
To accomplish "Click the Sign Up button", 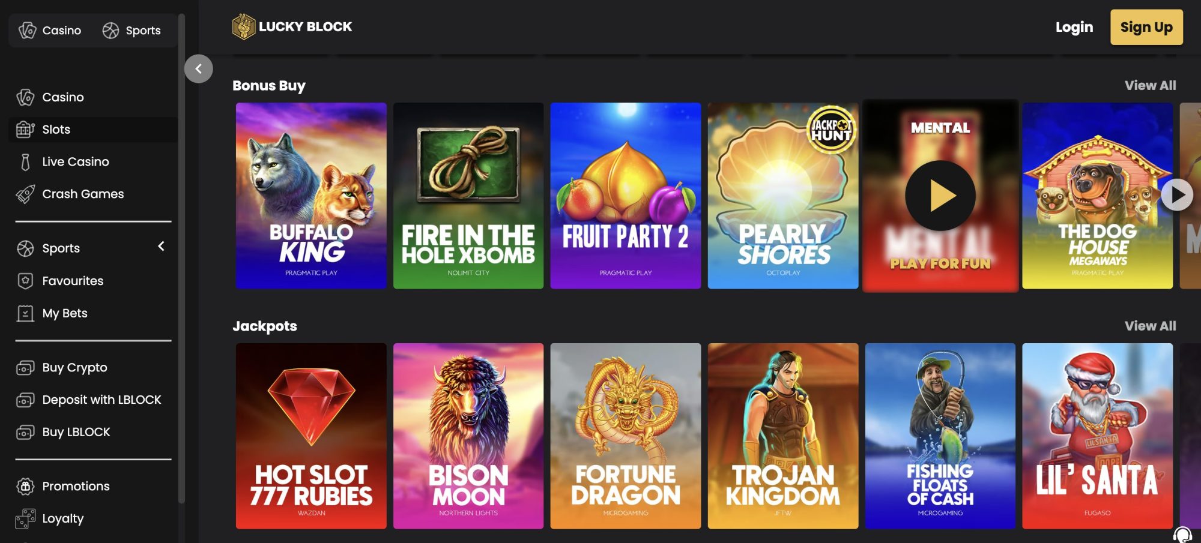I will (1146, 27).
